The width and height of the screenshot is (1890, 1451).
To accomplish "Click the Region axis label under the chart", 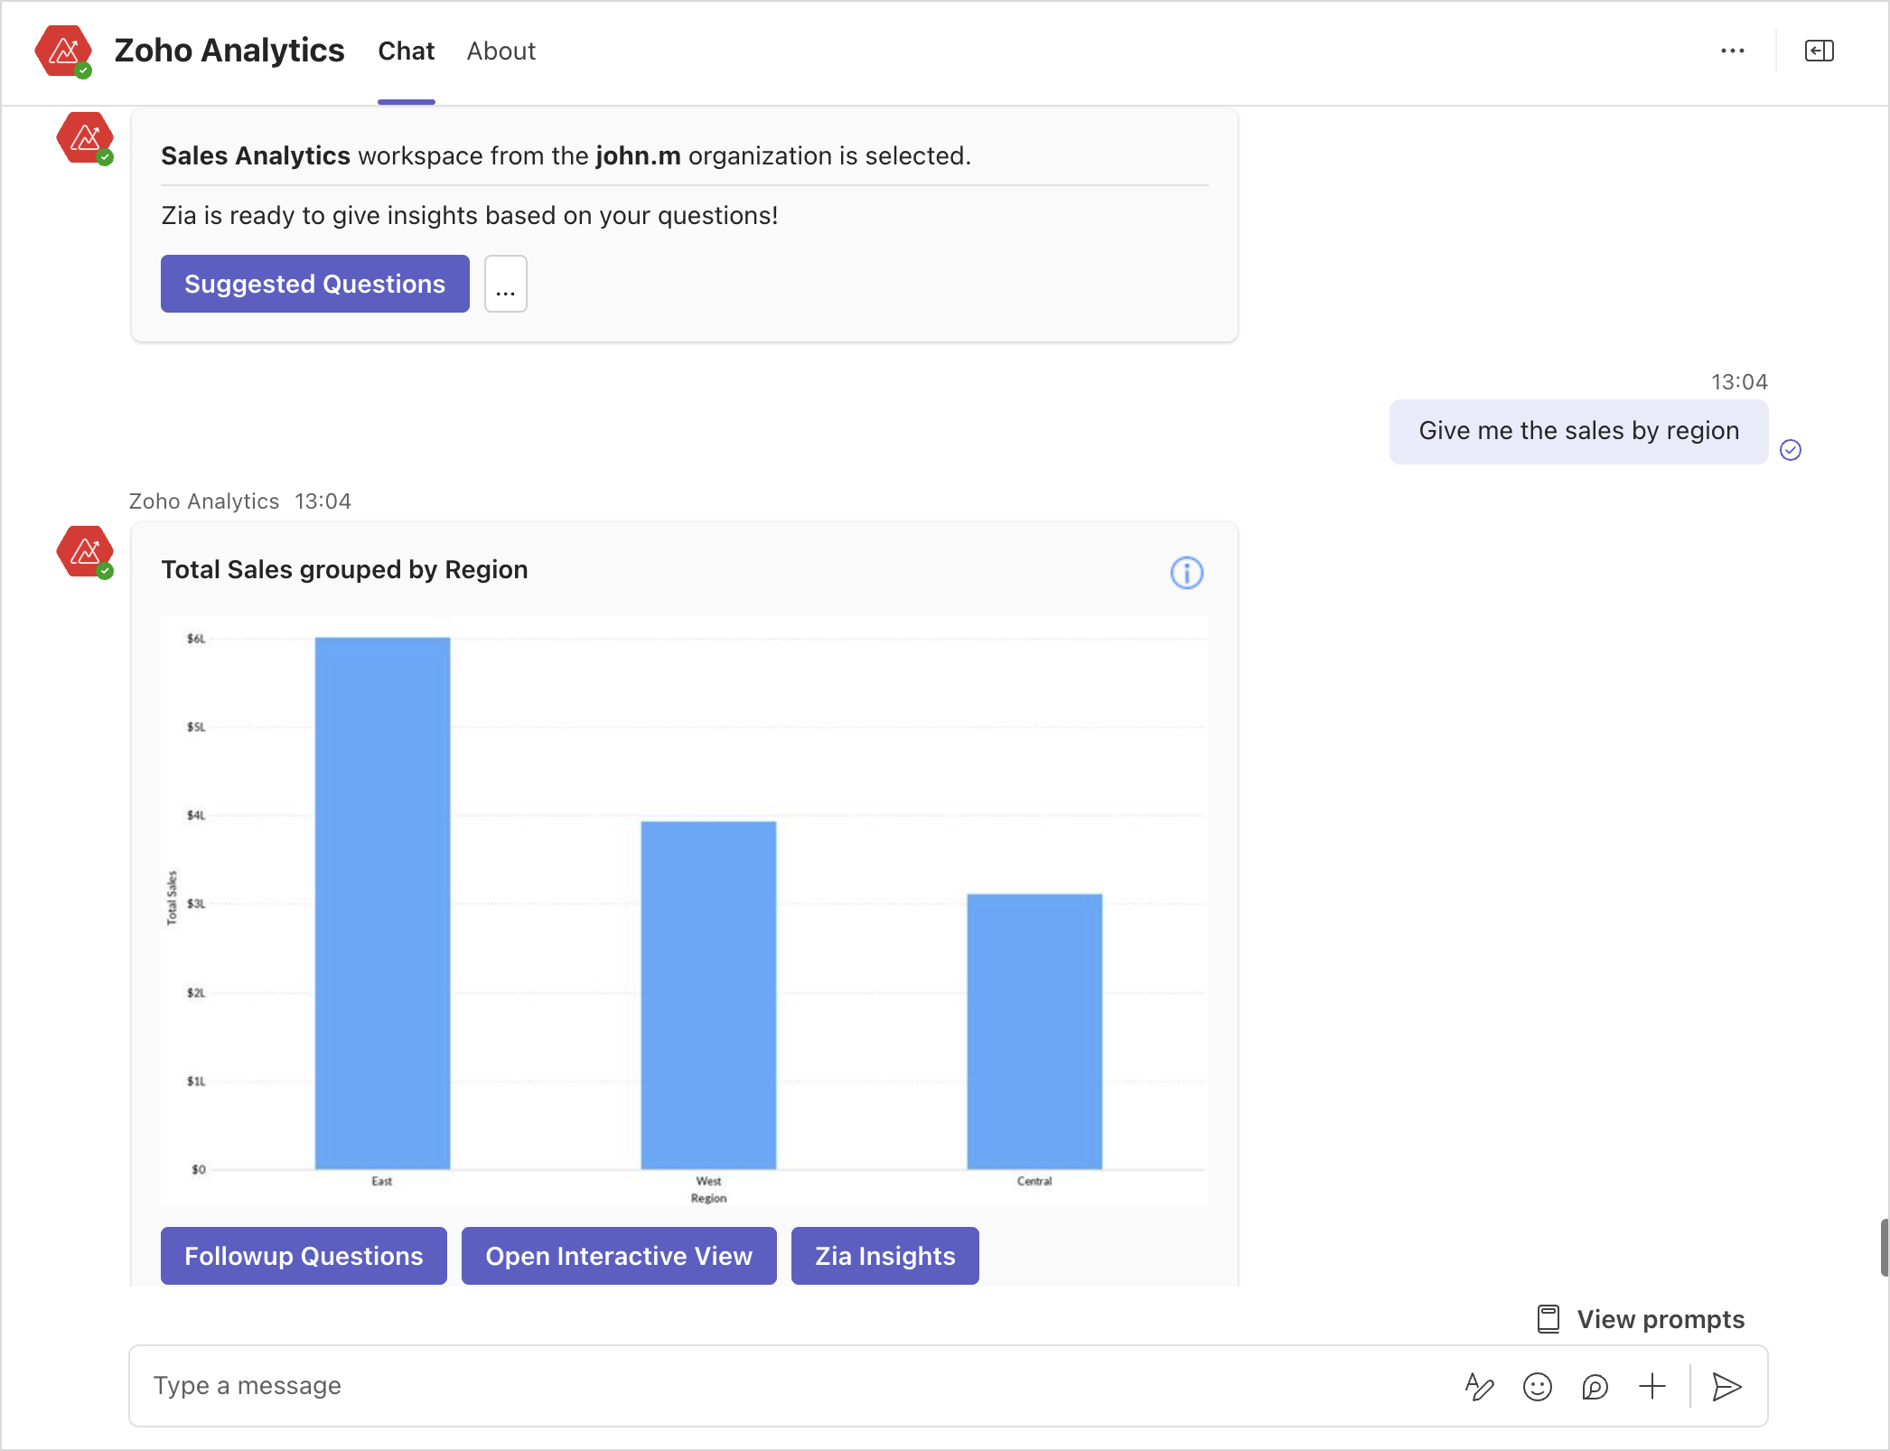I will 709,1198.
